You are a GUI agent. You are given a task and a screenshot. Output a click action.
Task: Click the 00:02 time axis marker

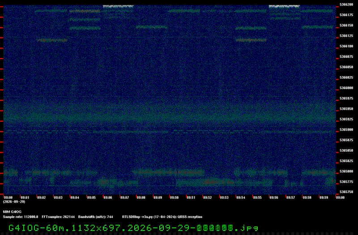pos(41,197)
